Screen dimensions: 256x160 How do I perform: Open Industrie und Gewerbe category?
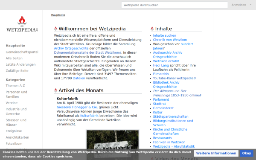pyautogui.click(x=16, y=111)
